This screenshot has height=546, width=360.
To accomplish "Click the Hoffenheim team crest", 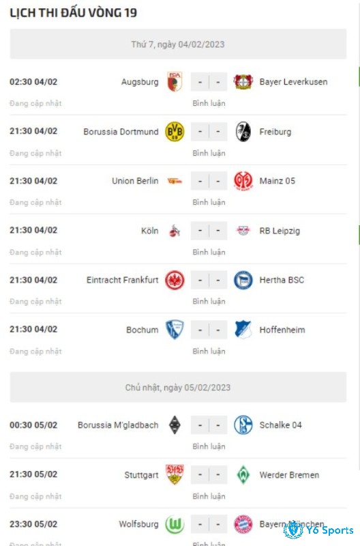I will pyautogui.click(x=243, y=330).
